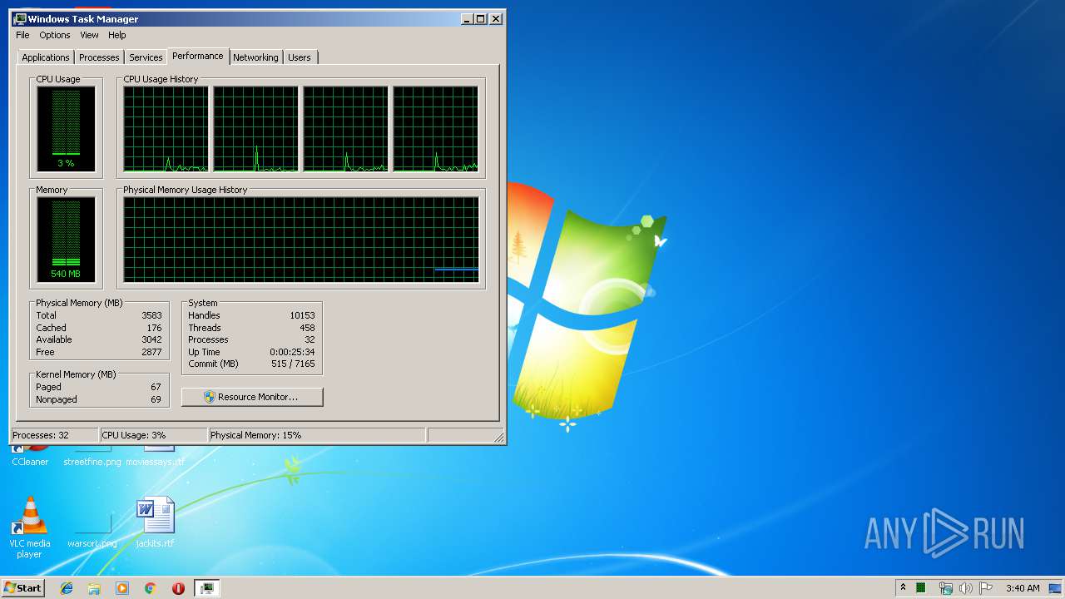Open the Action Center flag icon

986,588
